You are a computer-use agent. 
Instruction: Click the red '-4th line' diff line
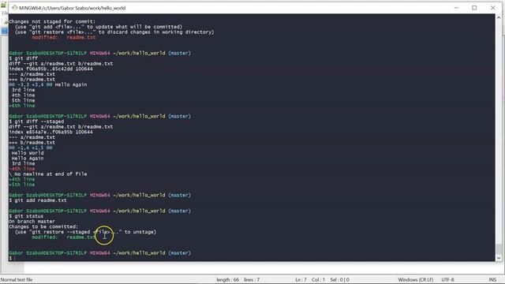tap(22, 169)
